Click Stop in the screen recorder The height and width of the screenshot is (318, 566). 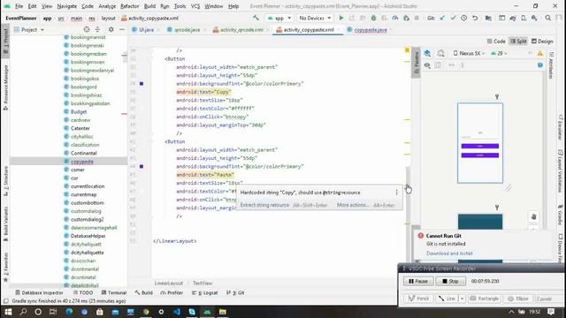tap(450, 281)
